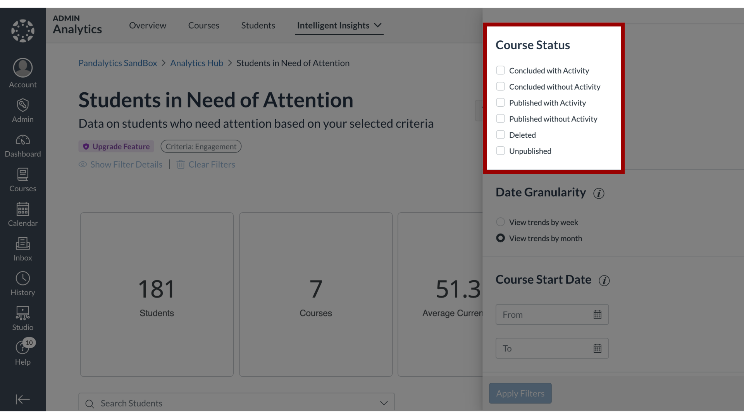Open Calendar view
This screenshot has width=744, height=419.
click(x=22, y=215)
